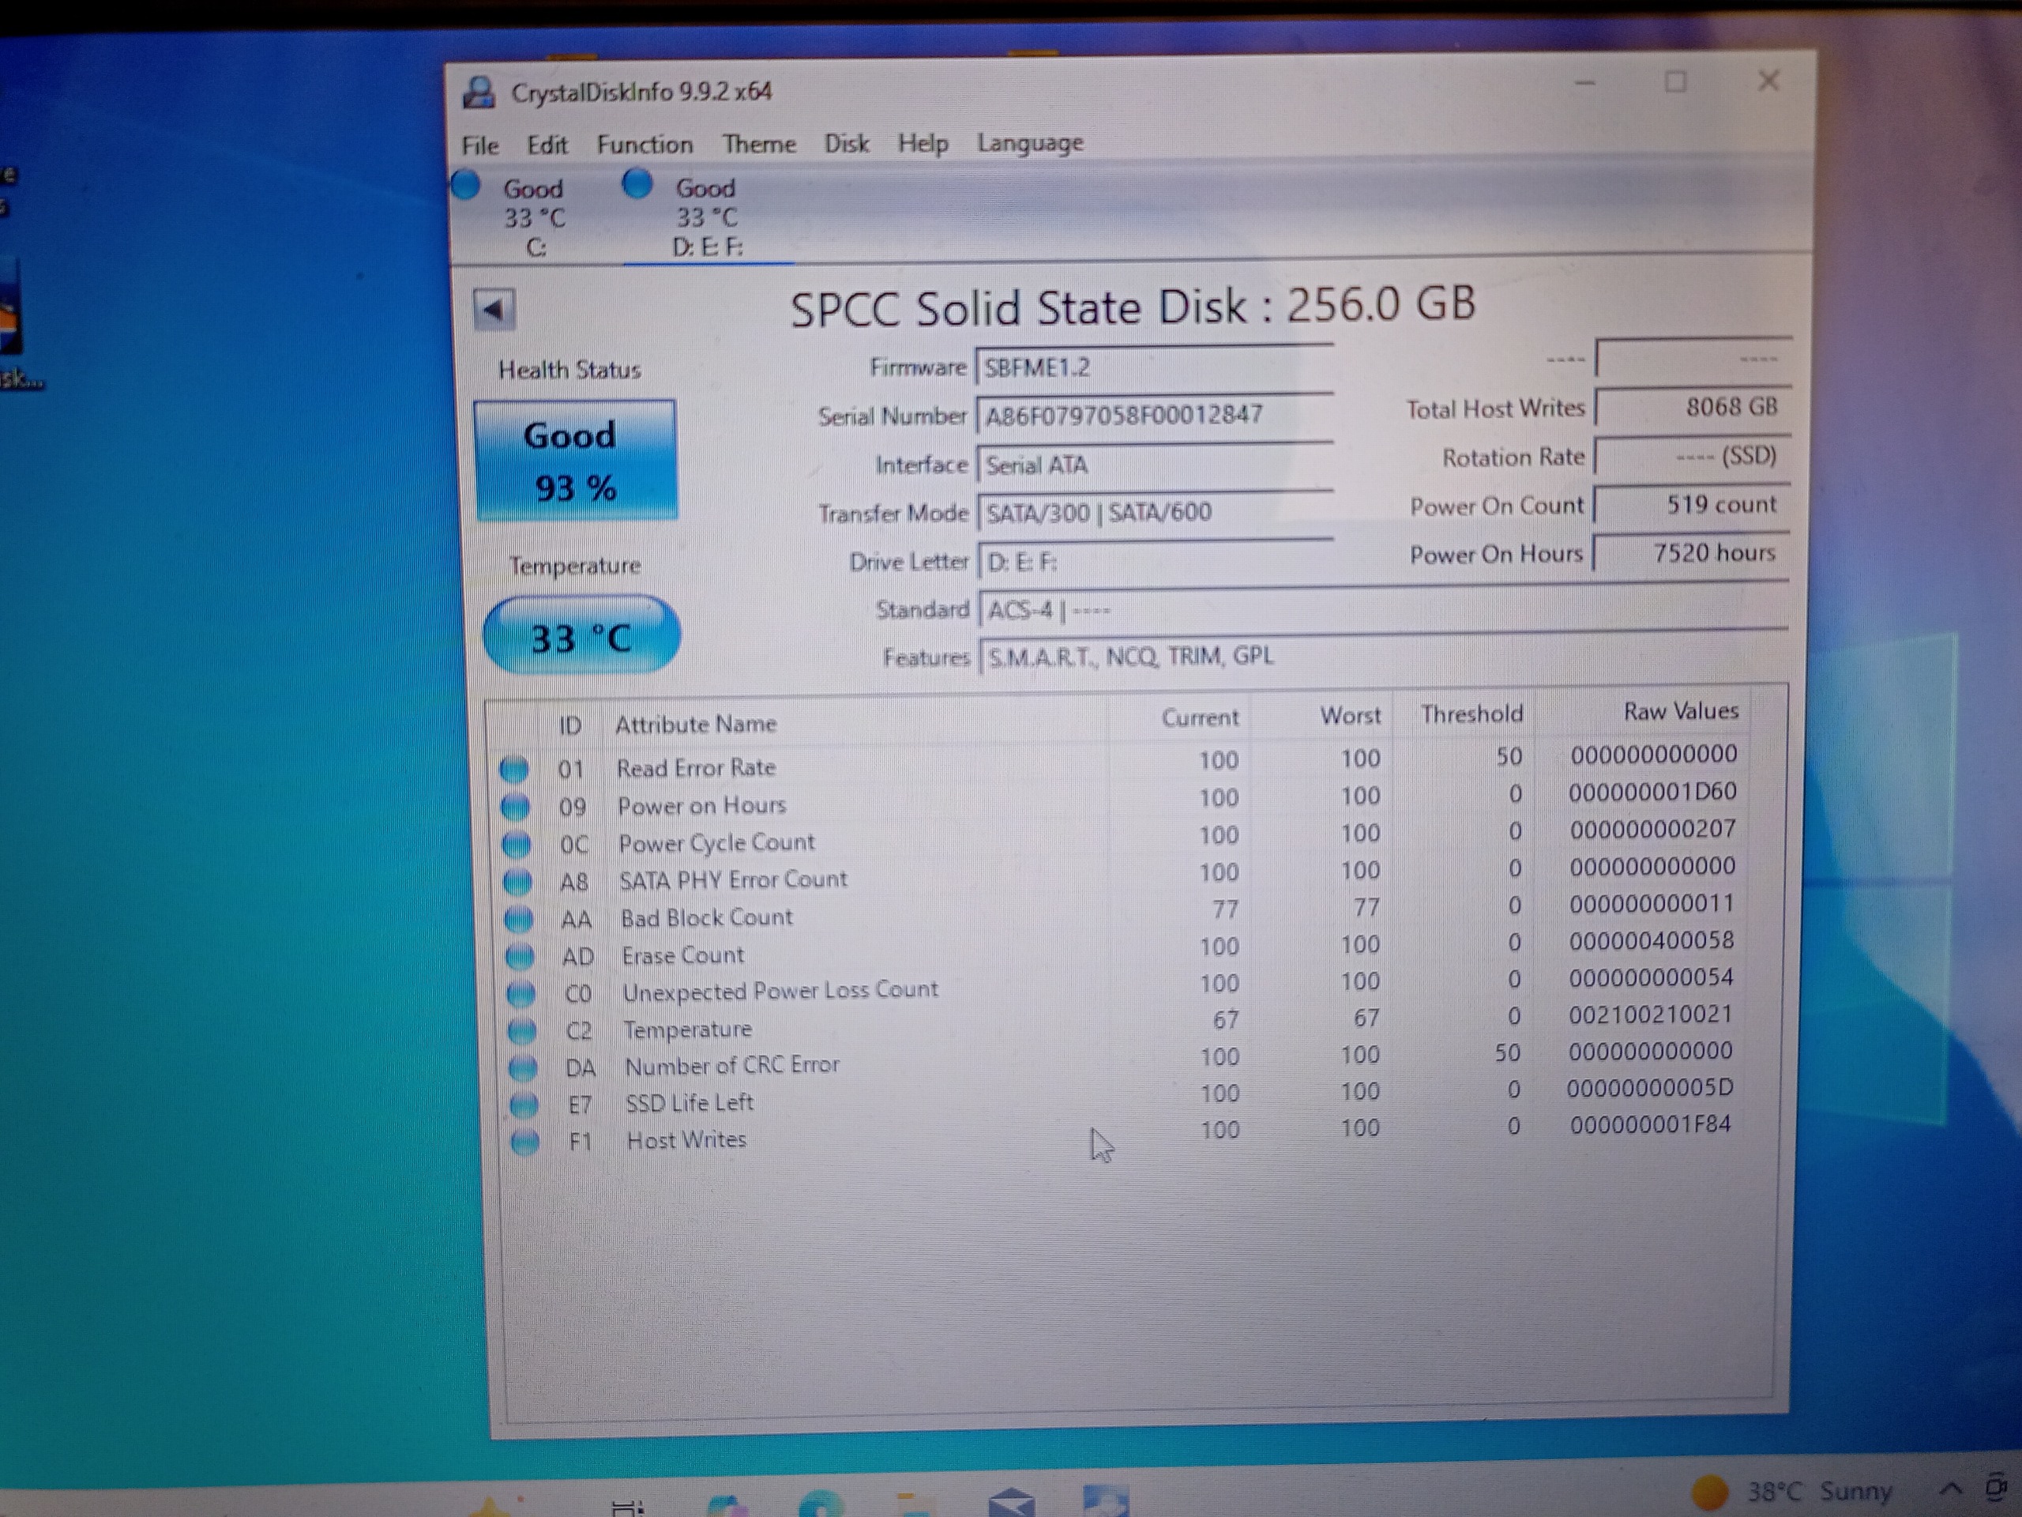This screenshot has width=2022, height=1517.
Task: Click raw value 000000001F84 for Host Writes
Action: (1650, 1125)
